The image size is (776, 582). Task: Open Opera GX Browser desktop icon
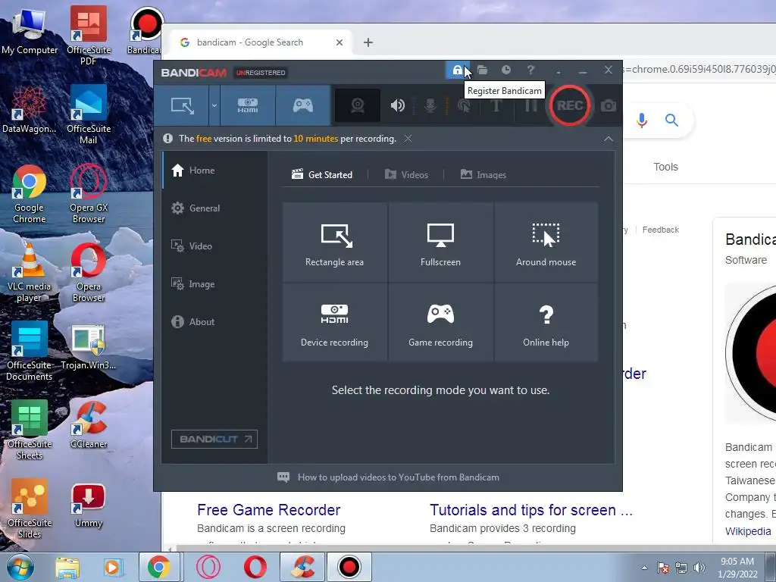click(89, 193)
